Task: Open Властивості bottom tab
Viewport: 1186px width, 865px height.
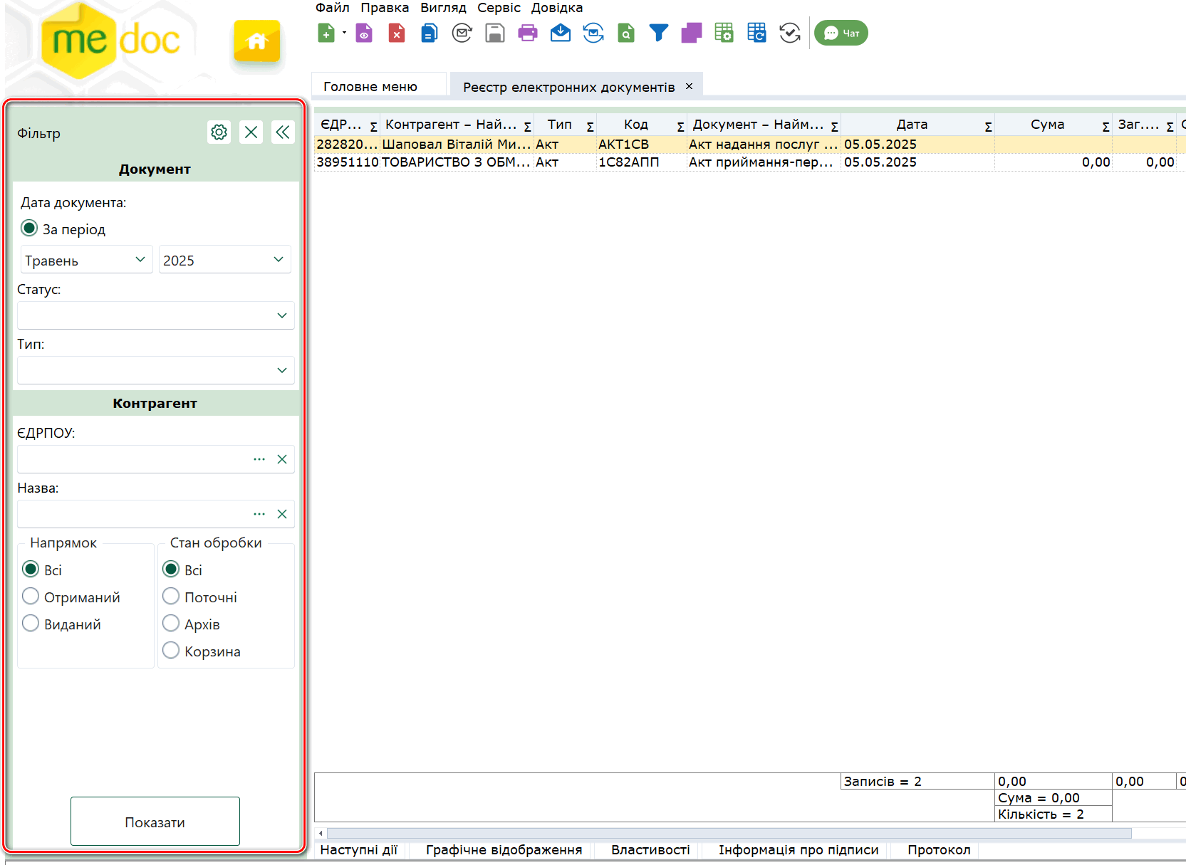Action: pos(650,850)
